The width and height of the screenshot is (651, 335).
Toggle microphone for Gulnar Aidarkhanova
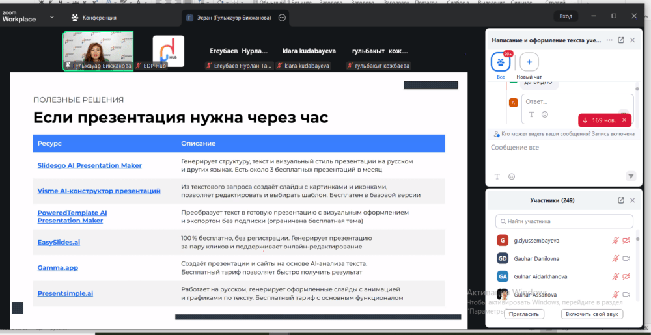coord(615,276)
